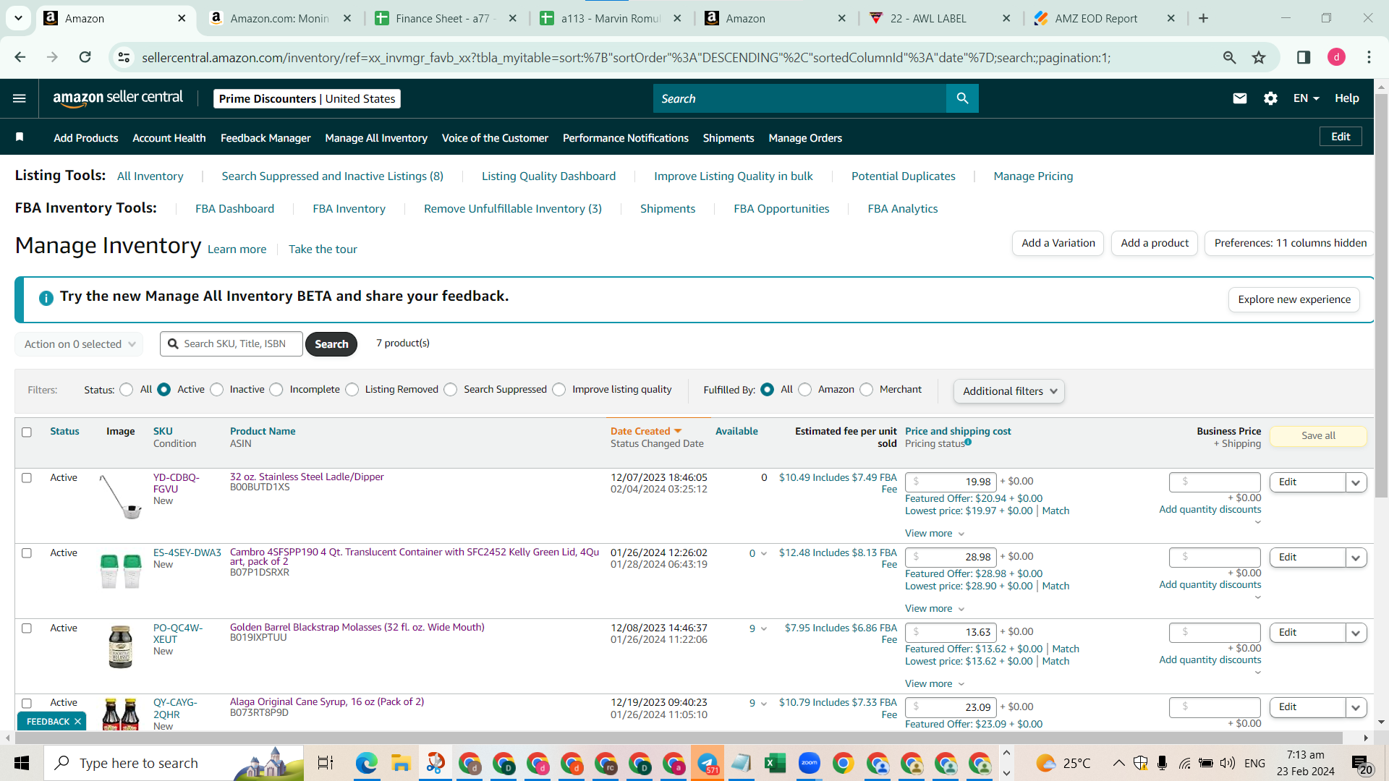Open a new browser tab

pos(1203,19)
